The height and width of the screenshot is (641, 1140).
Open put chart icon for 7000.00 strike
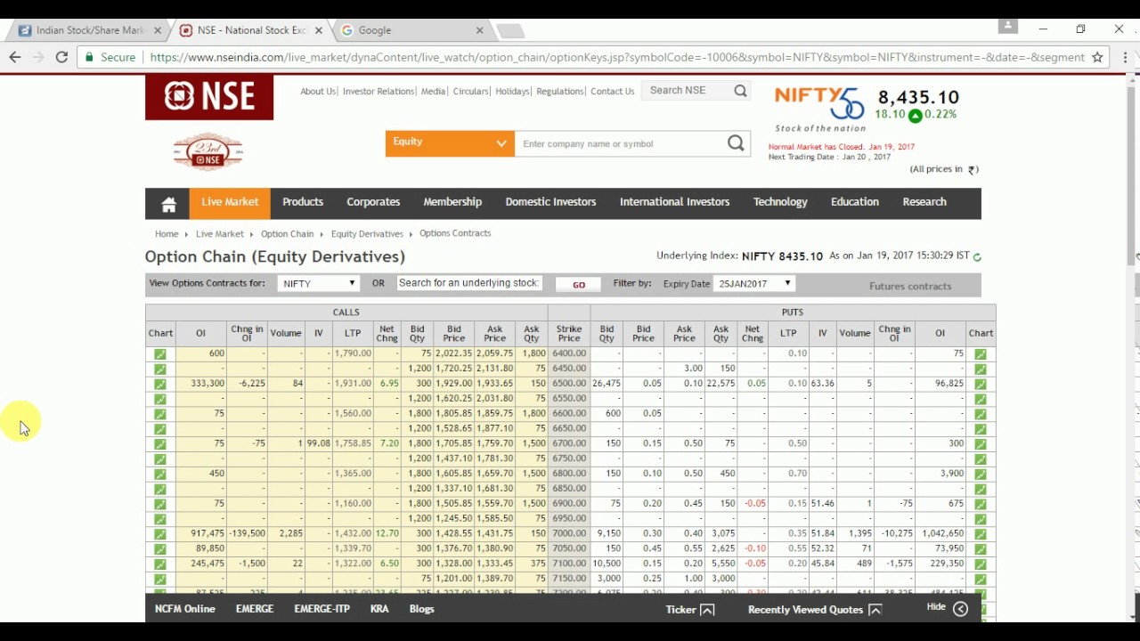click(x=981, y=534)
